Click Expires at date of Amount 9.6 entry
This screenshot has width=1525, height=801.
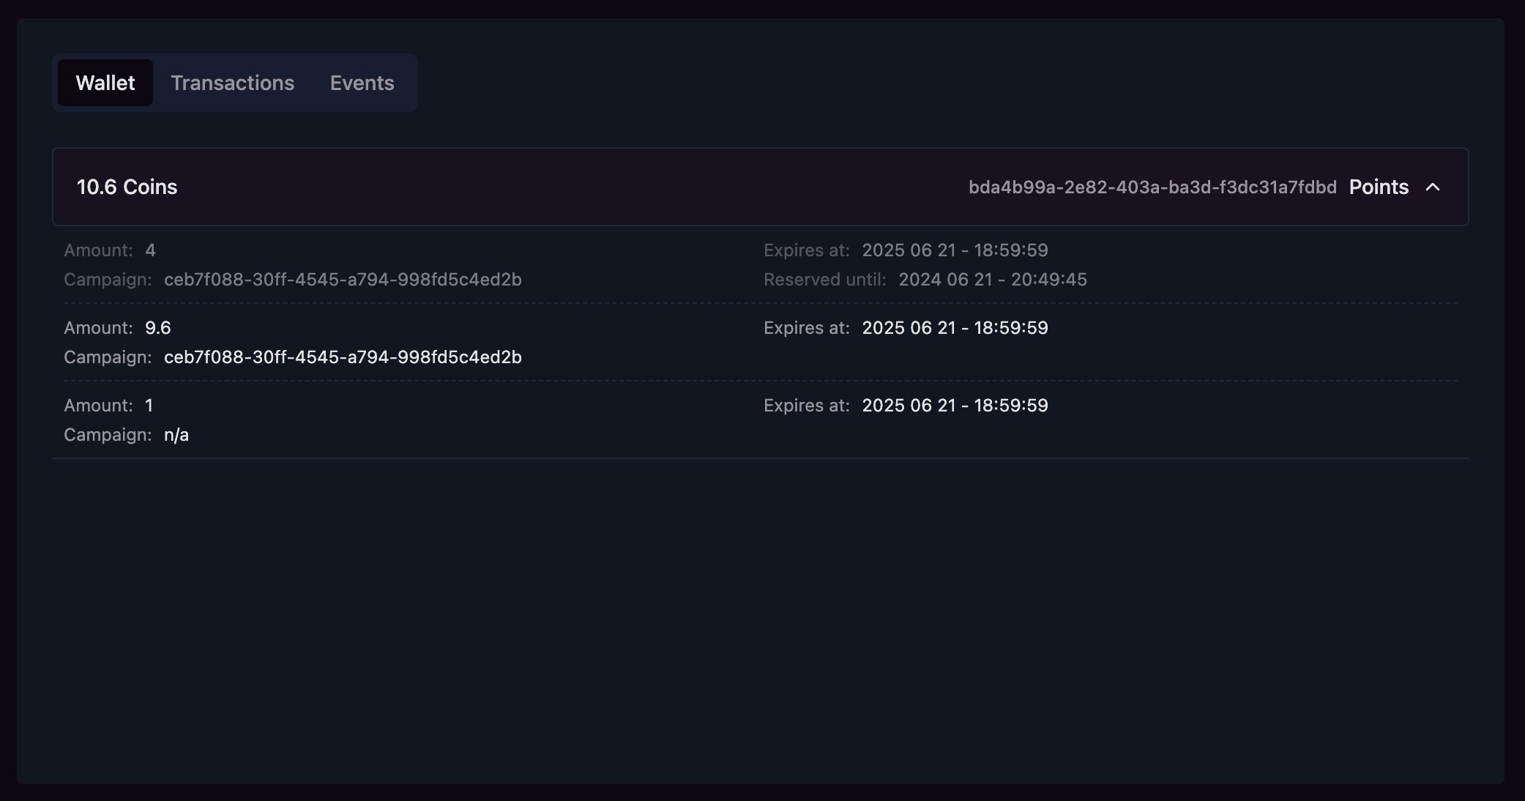point(954,328)
